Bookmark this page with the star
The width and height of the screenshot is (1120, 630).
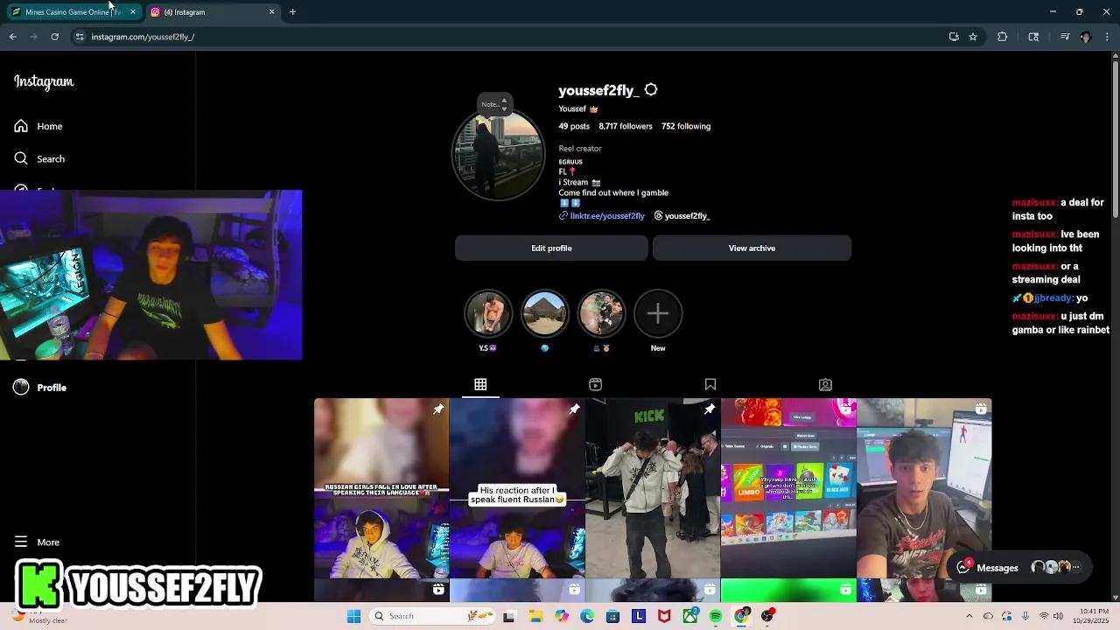coord(973,37)
